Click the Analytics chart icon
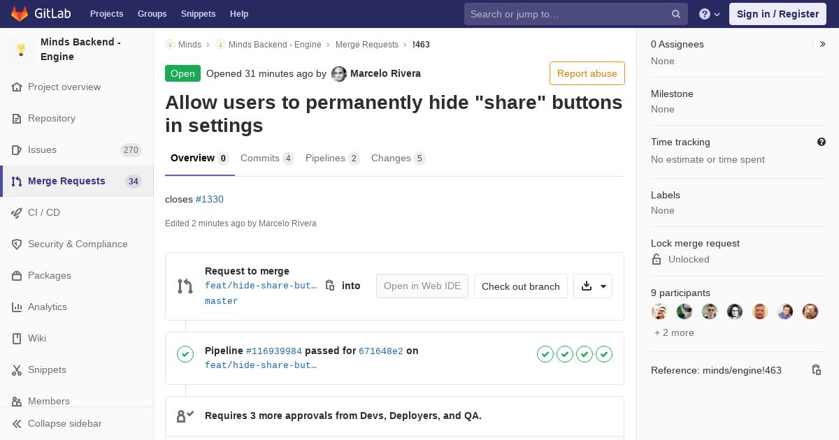This screenshot has width=839, height=440. point(17,307)
